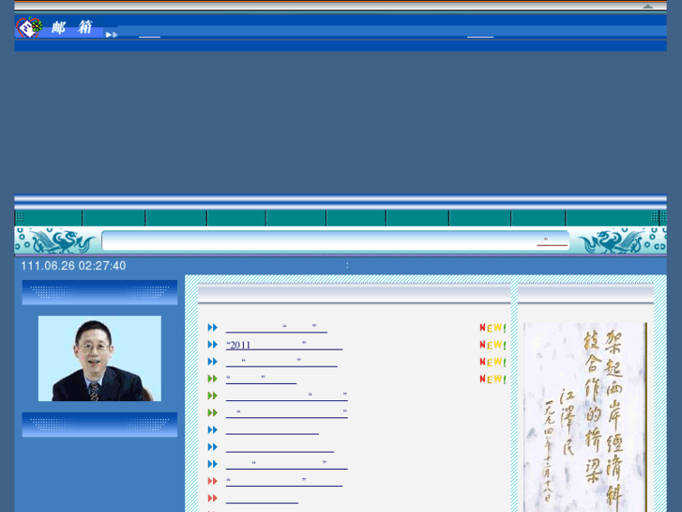Image resolution: width=682 pixels, height=512 pixels.
Task: Click the date text "111.06.26 02:27:40"
Action: (73, 265)
